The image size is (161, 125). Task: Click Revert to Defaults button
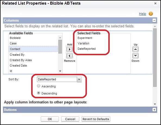pos(96,119)
